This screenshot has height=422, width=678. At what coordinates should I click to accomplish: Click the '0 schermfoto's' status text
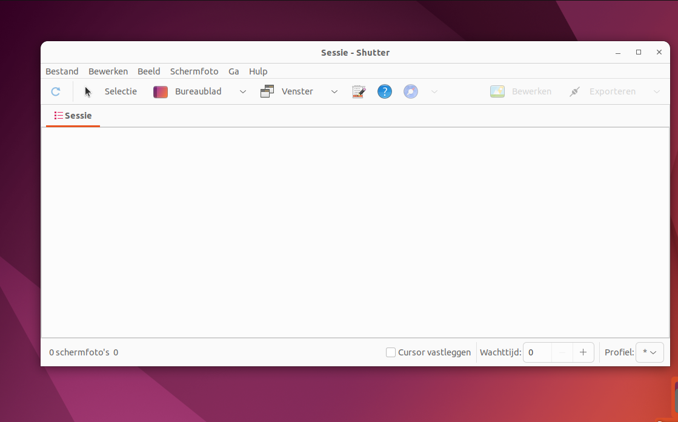[x=79, y=352]
